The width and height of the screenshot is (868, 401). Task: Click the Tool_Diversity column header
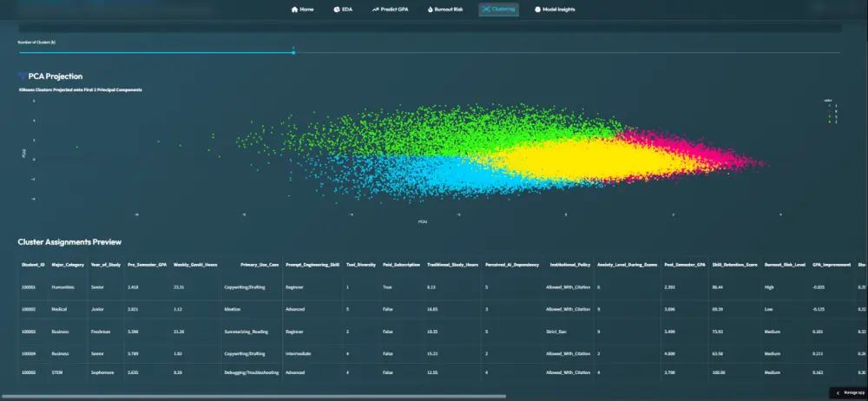point(361,266)
